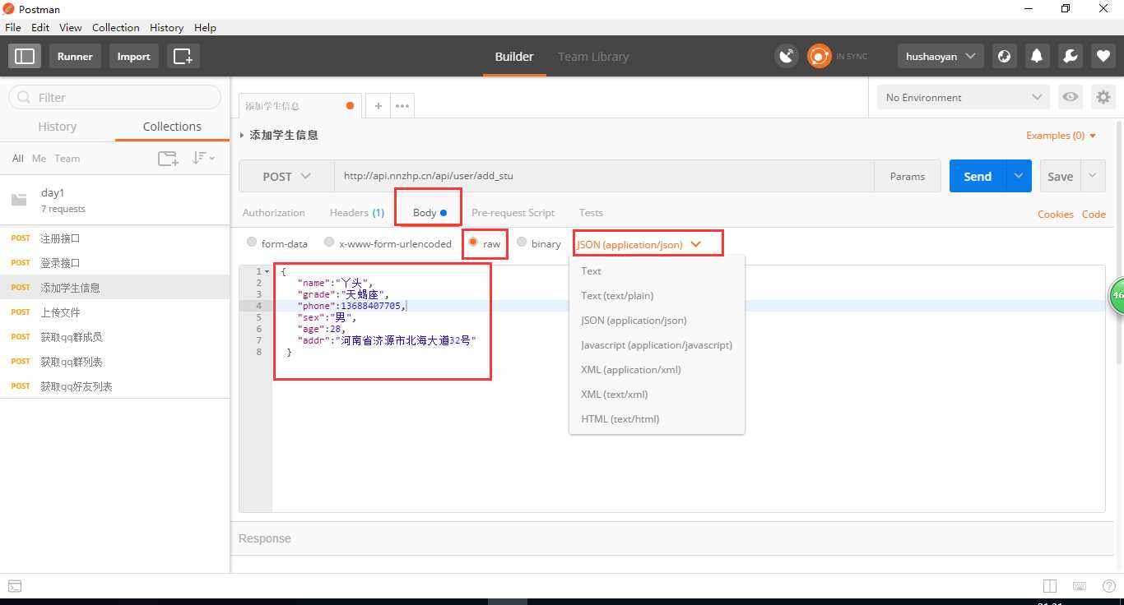Screen dimensions: 1124x605
Task: Toggle the two-pane view icon at bottom right
Action: click(x=1049, y=586)
